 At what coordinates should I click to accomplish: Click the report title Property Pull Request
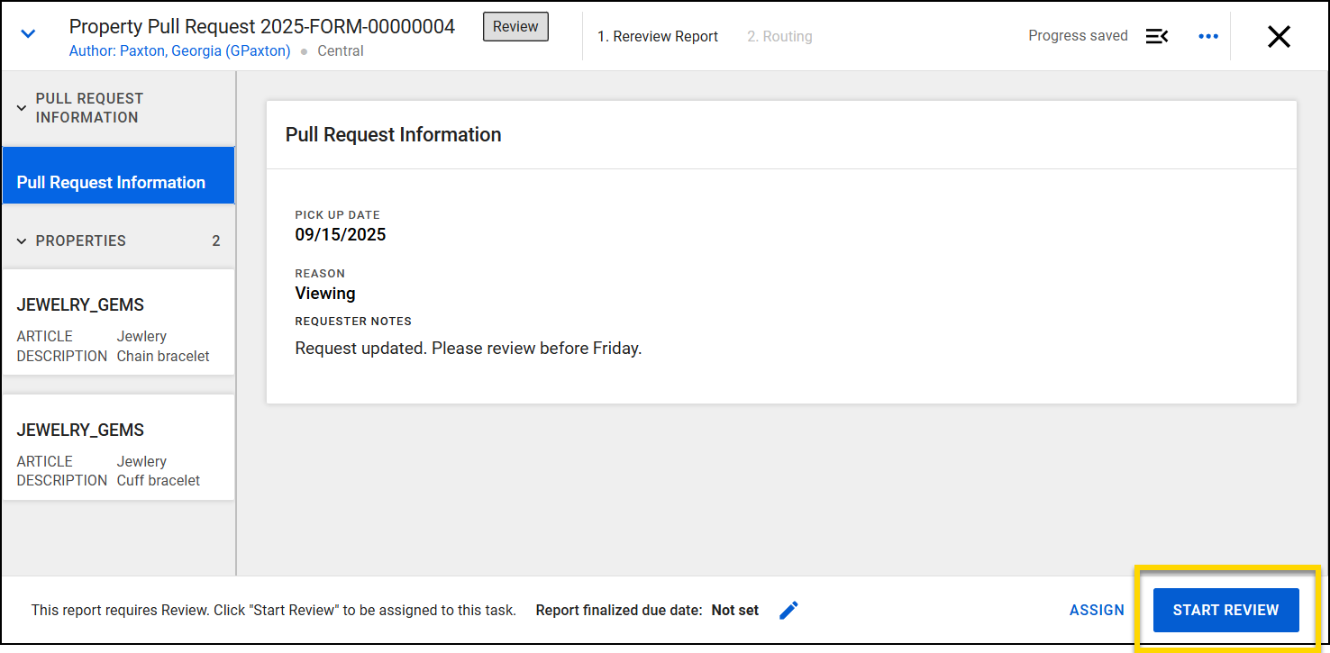(262, 27)
